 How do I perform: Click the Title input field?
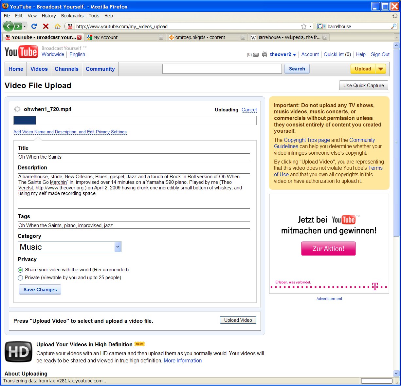pos(134,157)
